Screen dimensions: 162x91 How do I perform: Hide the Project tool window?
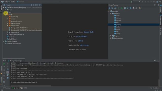click(40, 5)
